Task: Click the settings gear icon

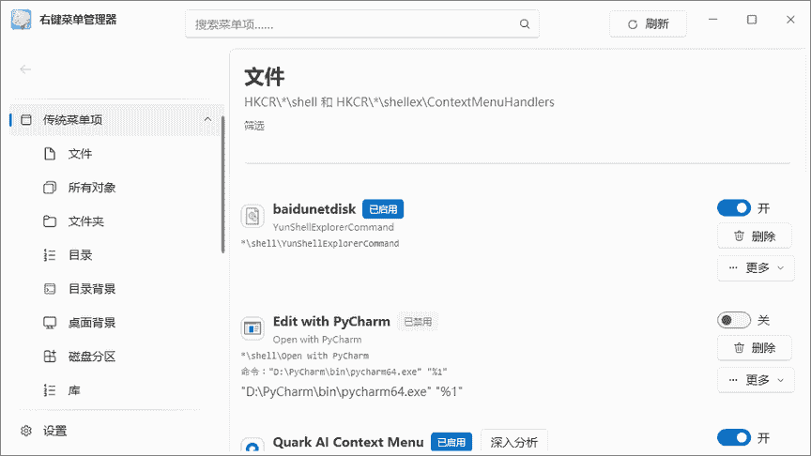Action: point(26,431)
